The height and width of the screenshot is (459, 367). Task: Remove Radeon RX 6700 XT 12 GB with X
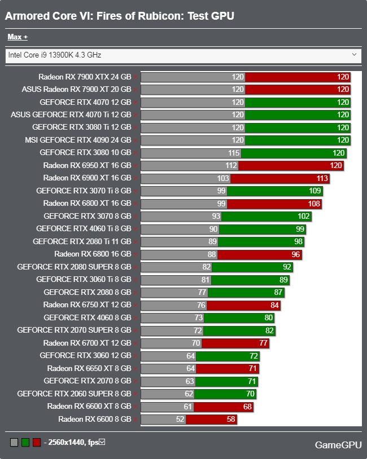coord(136,343)
